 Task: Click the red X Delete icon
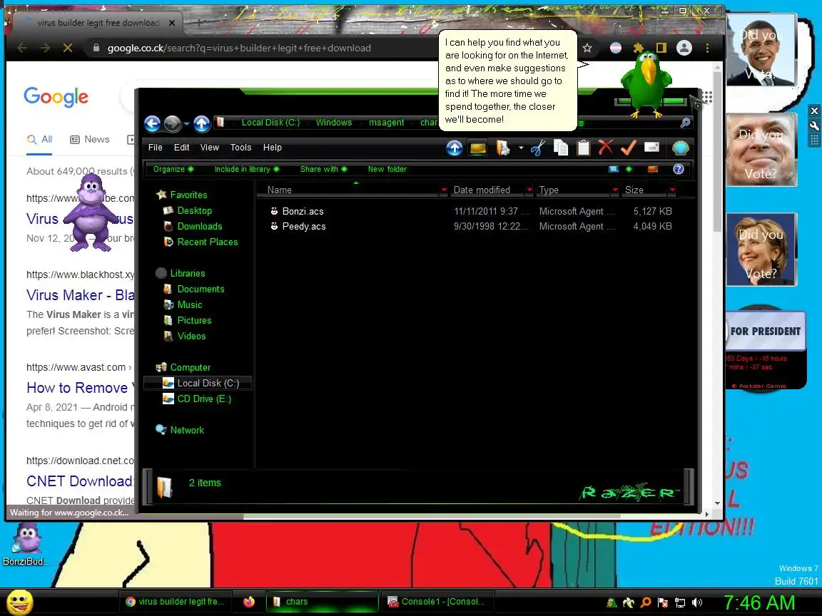(x=606, y=148)
